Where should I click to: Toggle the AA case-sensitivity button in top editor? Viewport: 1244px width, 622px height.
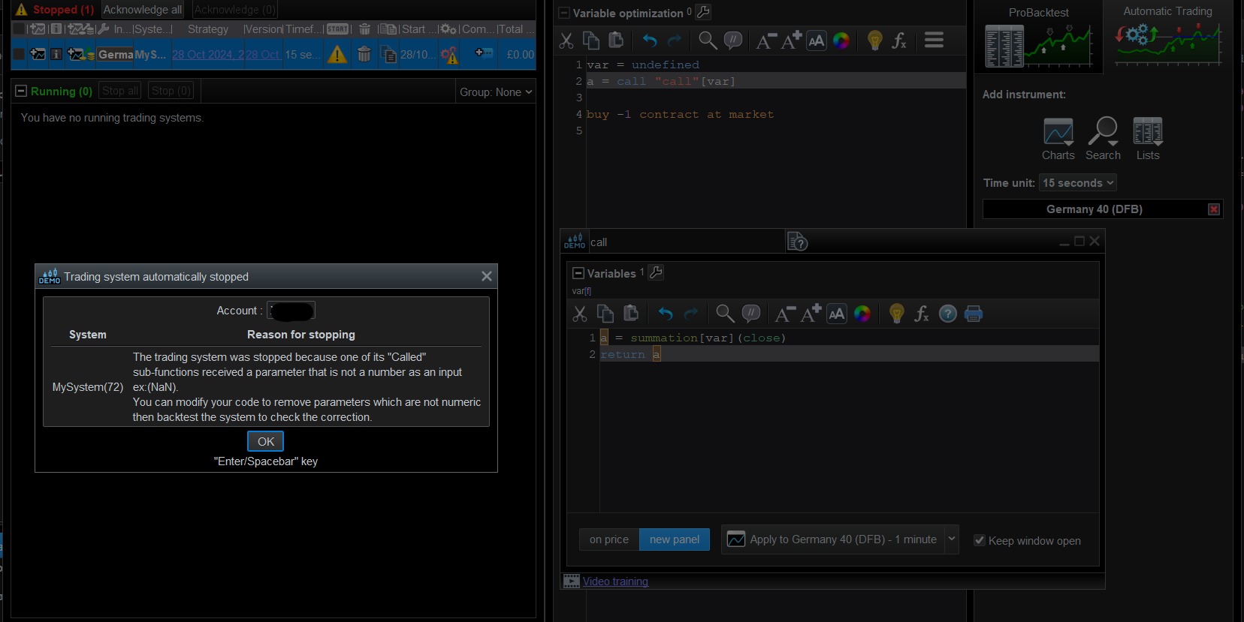pos(817,41)
